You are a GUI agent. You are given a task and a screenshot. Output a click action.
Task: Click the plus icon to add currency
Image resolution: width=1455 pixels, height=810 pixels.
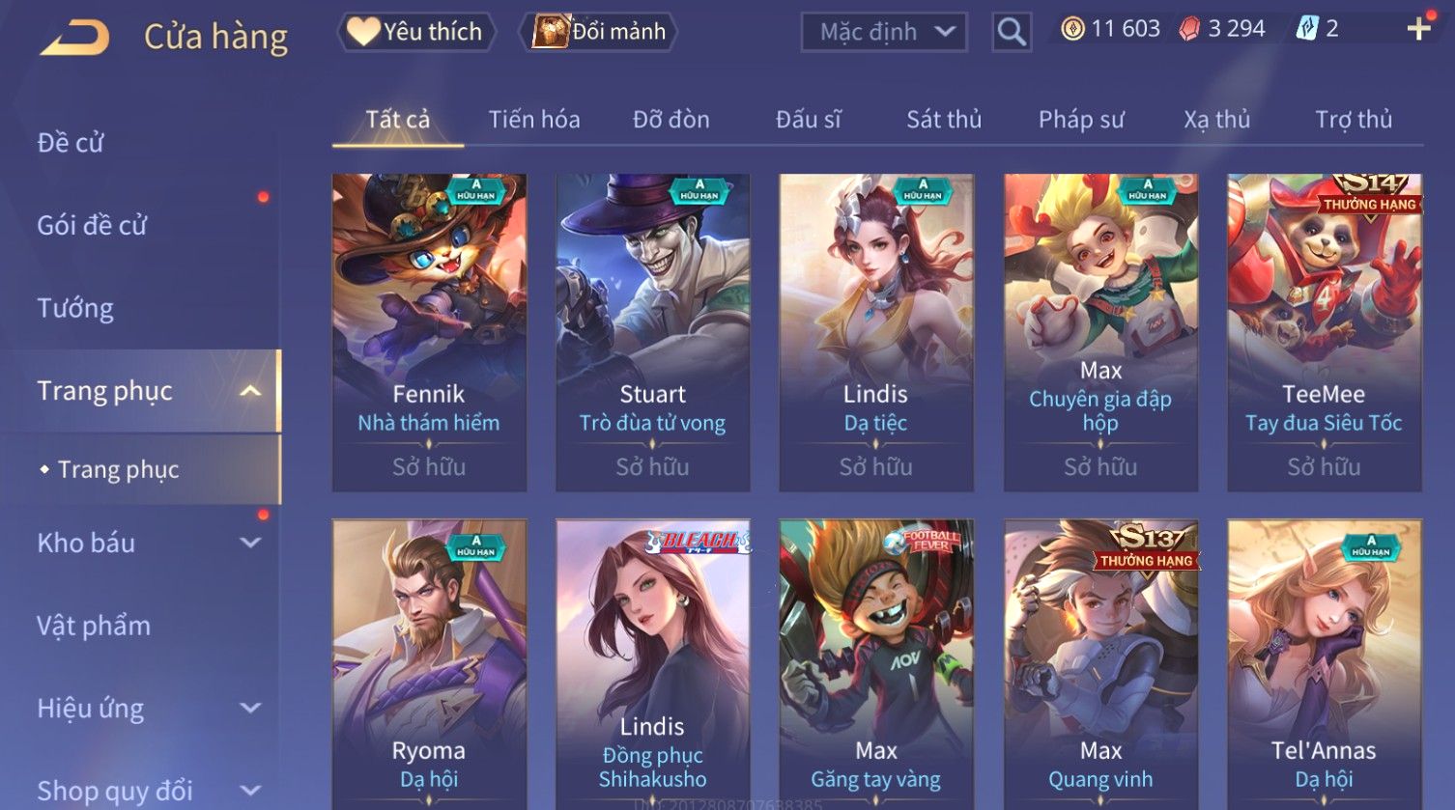pyautogui.click(x=1418, y=29)
